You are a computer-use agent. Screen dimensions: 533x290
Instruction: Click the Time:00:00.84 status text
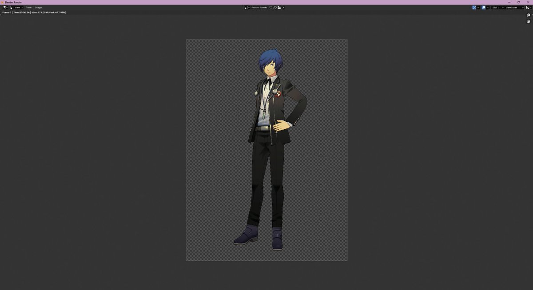coord(21,12)
